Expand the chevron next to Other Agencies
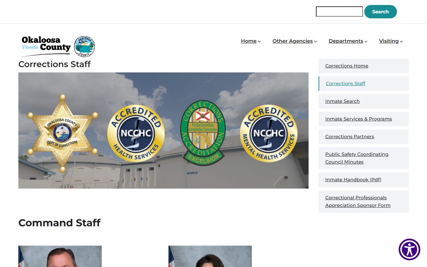Image resolution: width=427 pixels, height=267 pixels. 315,41
